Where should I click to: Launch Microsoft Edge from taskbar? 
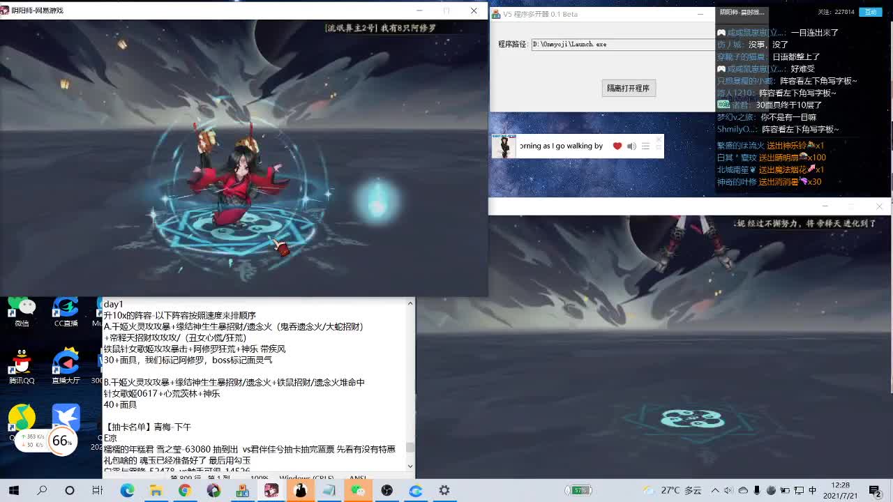127,490
